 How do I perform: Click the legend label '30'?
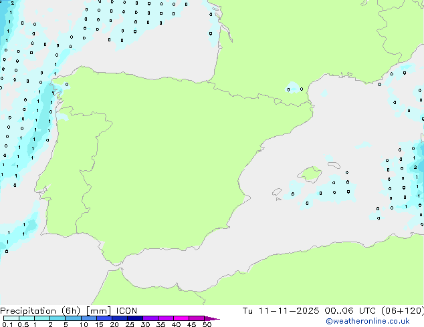tap(145, 324)
